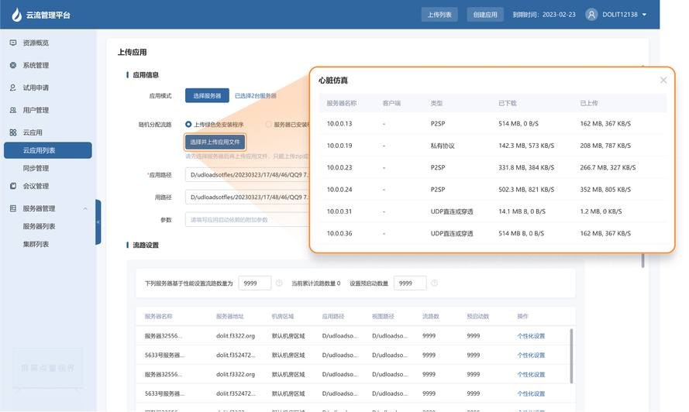
Task: Click the 设置预启动数量 input field
Action: click(x=409, y=283)
